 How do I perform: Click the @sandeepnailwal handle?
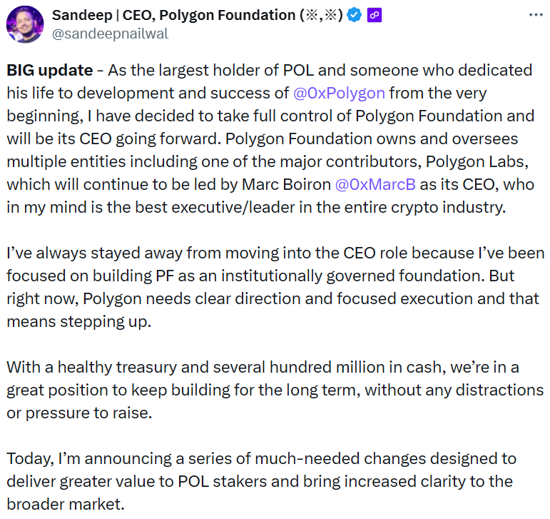click(110, 33)
